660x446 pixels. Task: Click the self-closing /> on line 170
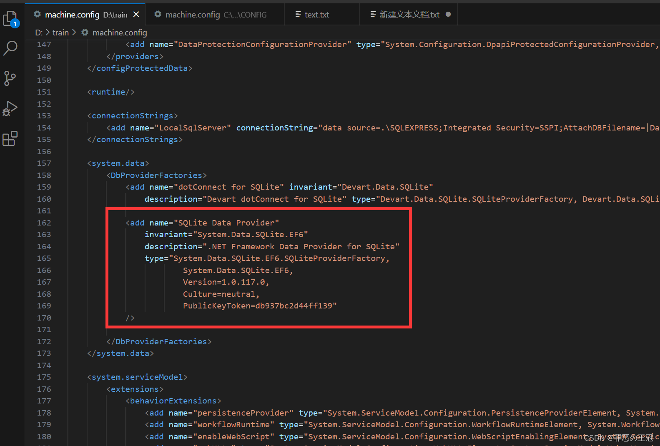pyautogui.click(x=130, y=318)
